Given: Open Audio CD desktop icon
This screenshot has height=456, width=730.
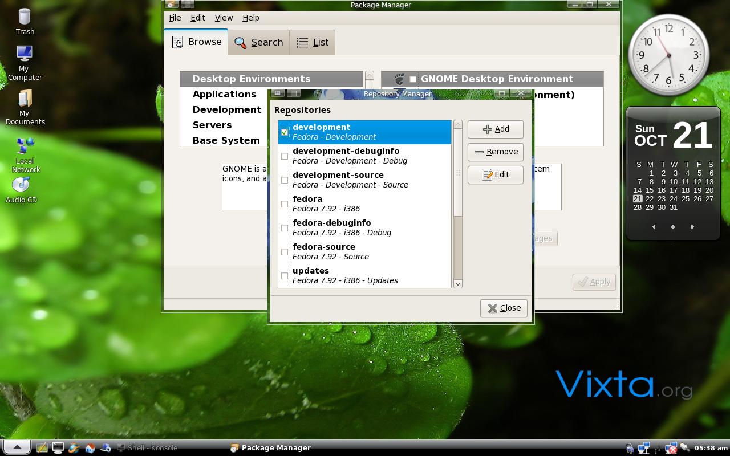Looking at the screenshot, I should [x=21, y=190].
